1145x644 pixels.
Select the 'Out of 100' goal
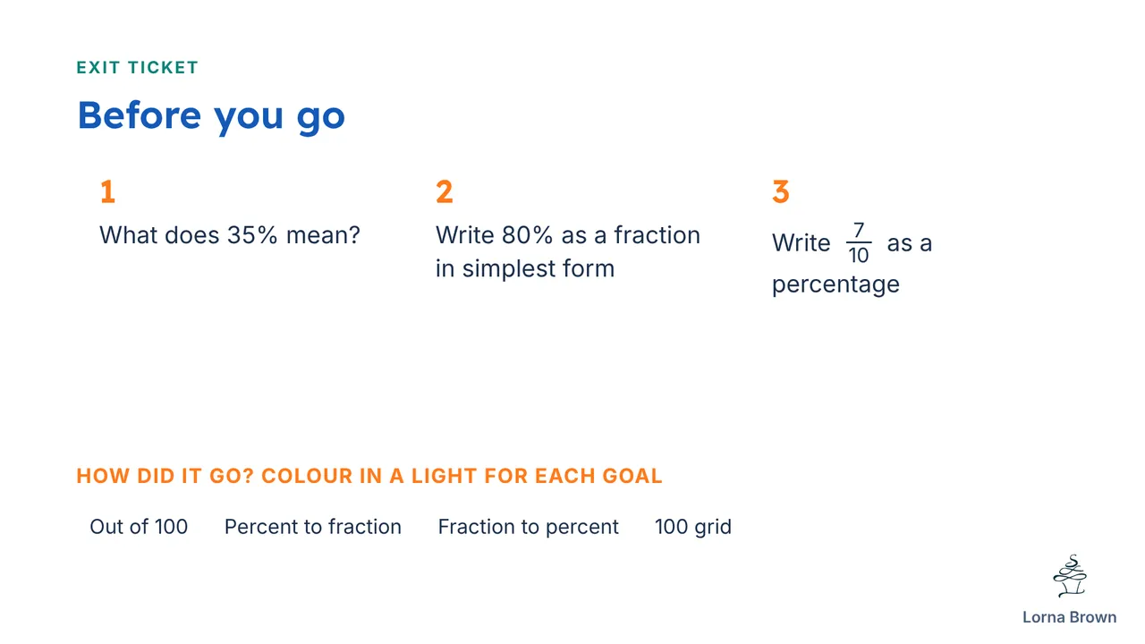[x=139, y=527]
